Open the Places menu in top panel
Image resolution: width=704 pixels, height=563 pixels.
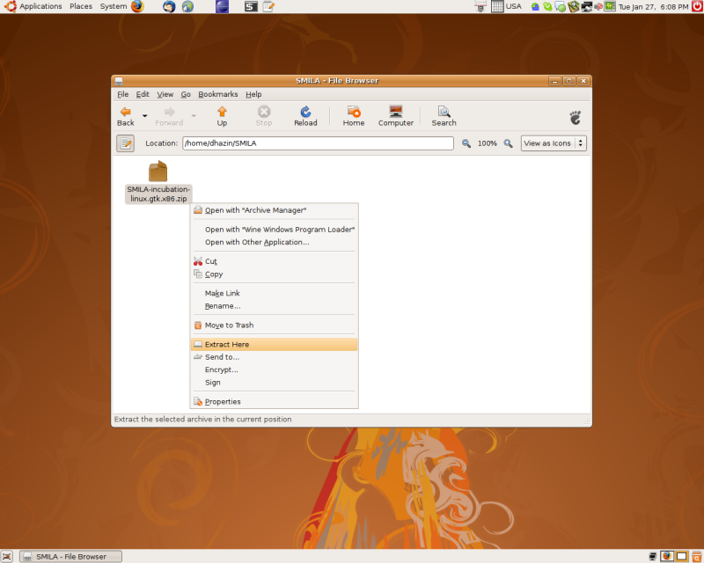coord(81,6)
